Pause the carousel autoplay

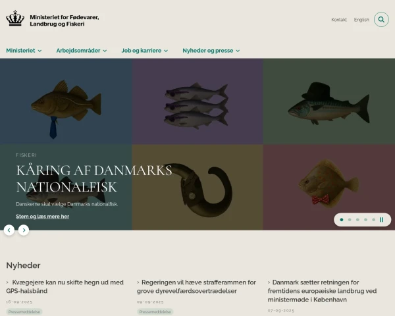[x=382, y=220]
